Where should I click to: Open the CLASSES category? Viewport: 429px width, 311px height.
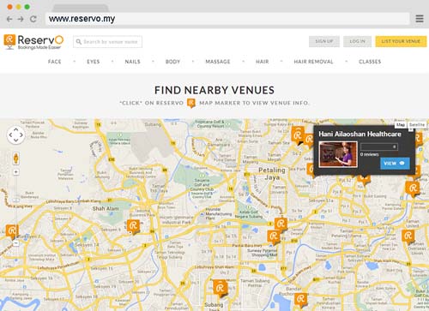pyautogui.click(x=370, y=62)
